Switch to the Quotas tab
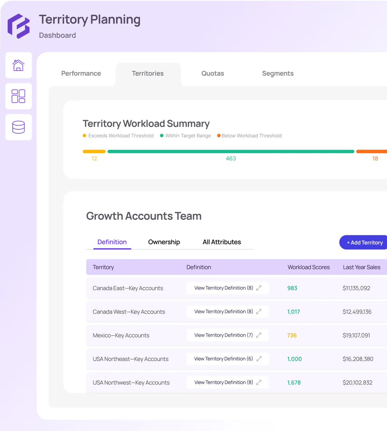The width and height of the screenshot is (387, 431). [213, 73]
